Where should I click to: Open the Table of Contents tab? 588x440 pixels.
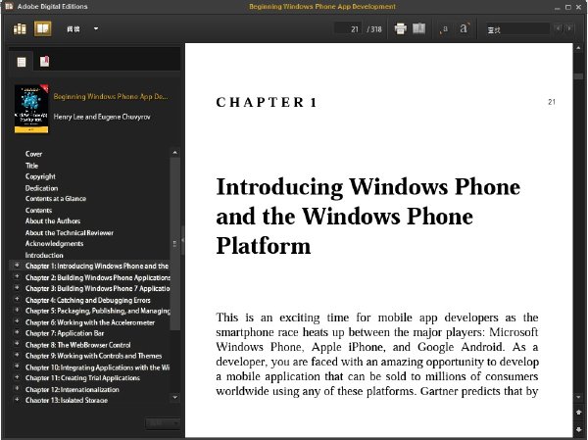(x=22, y=62)
